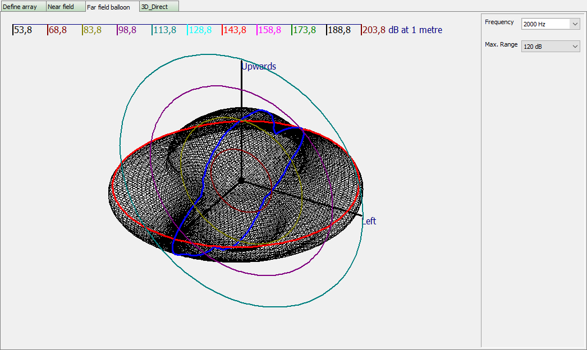Image resolution: width=587 pixels, height=350 pixels.
Task: Click the 113,8 legend value
Action: point(165,30)
